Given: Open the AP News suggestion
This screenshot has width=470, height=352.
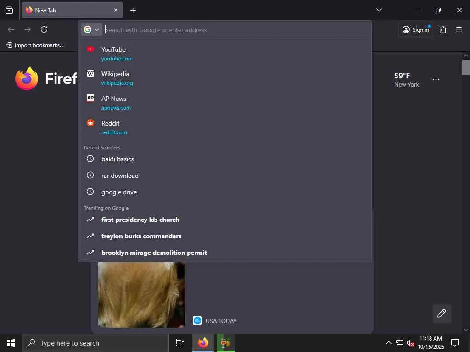Looking at the screenshot, I should 225,103.
